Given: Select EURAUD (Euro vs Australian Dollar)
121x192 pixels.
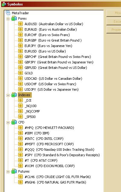Looking at the screenshot, I should (51, 29).
